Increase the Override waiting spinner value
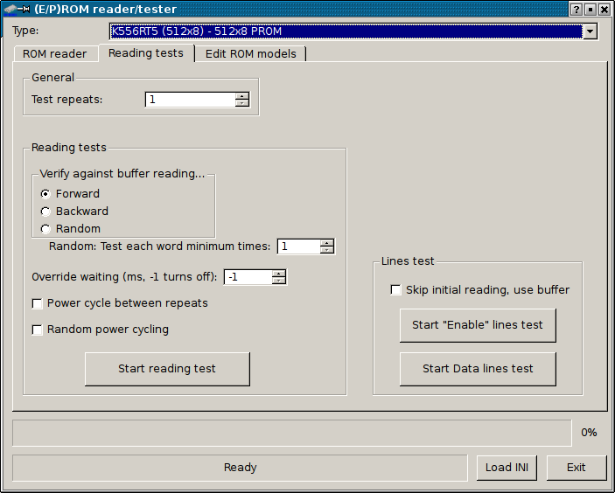The width and height of the screenshot is (615, 493). point(279,274)
